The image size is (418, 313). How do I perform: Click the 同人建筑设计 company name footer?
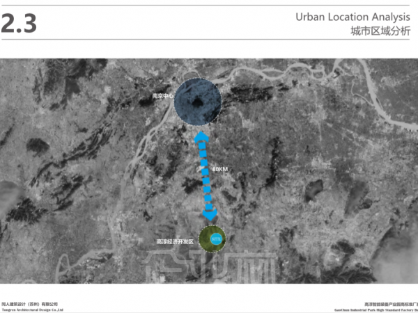29,304
